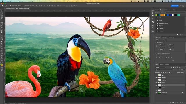This screenshot has height=104, width=186.
Task: Hide the Vines layer
Action: point(156,90)
